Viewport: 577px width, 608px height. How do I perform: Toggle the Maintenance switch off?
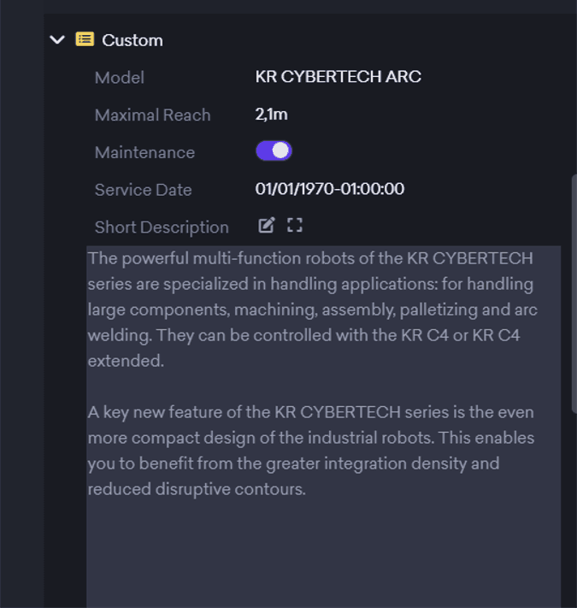point(274,151)
